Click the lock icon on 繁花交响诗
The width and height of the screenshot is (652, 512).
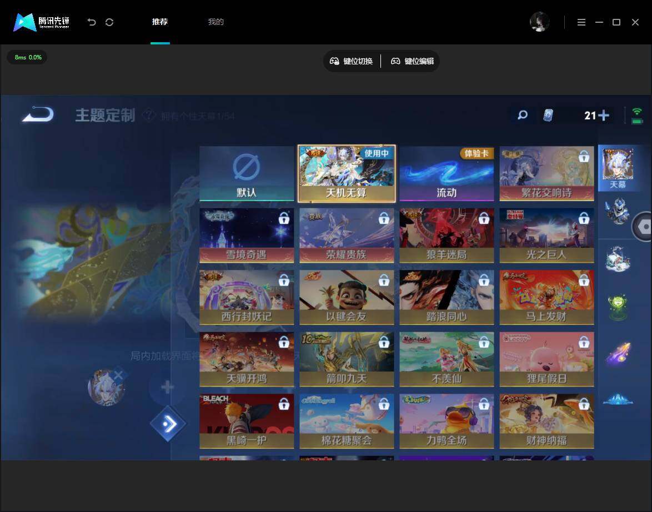[584, 157]
